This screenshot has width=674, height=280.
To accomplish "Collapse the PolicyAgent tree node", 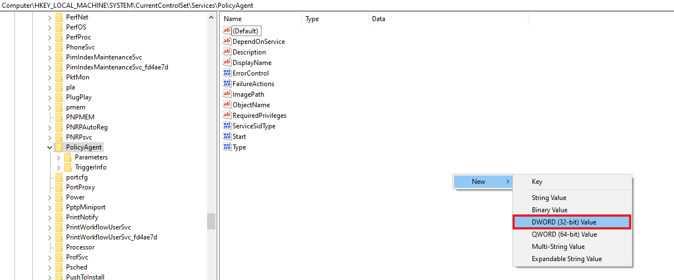I will (x=50, y=147).
